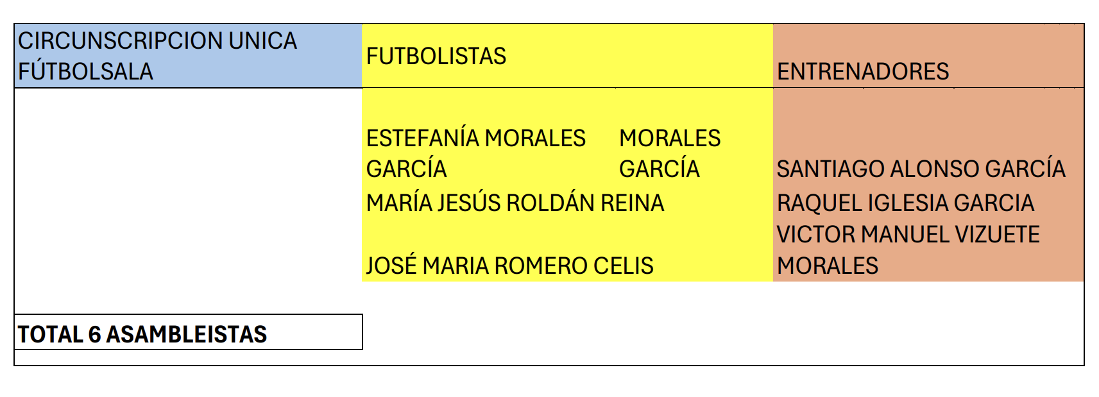Viewport: 1099px width, 397px height.
Task: Click the blank orange area above SANTIAGO
Action: point(928,122)
